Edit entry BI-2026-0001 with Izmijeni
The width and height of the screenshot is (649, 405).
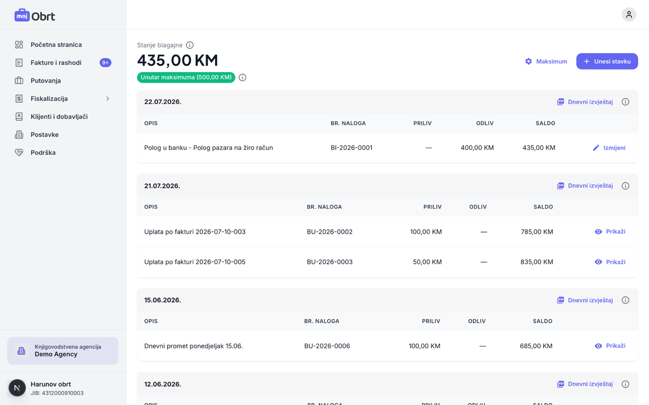tap(609, 148)
